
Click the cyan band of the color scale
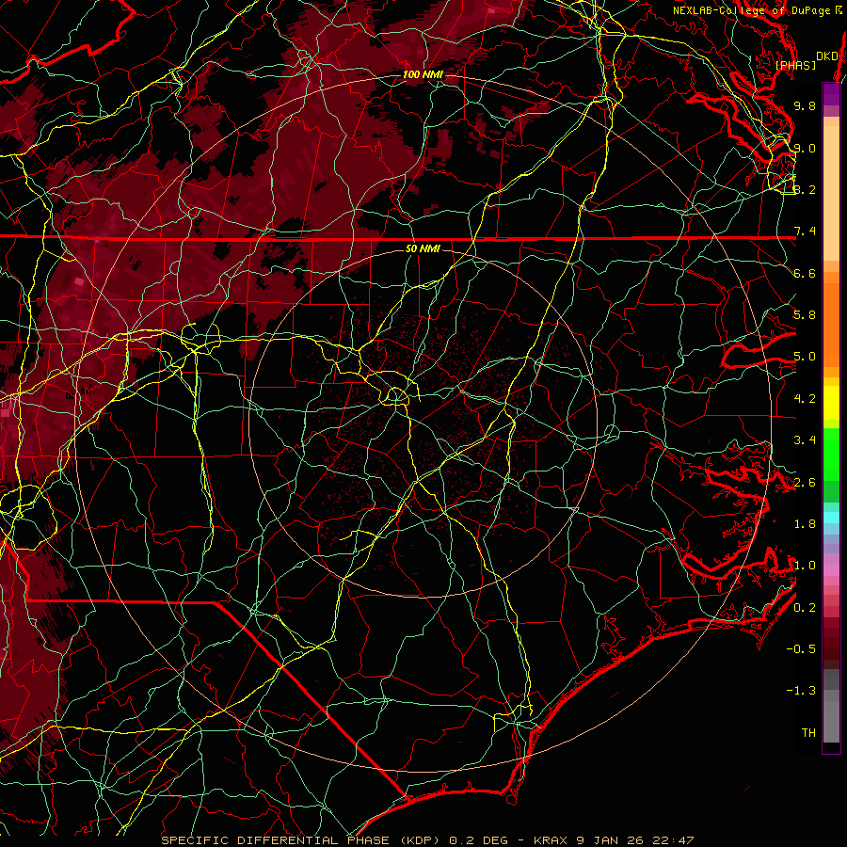click(831, 518)
